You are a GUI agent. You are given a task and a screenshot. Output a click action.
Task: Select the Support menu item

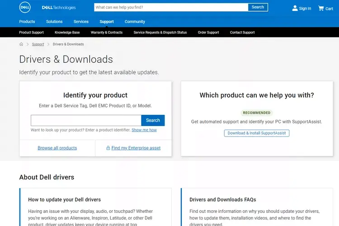coord(107,22)
